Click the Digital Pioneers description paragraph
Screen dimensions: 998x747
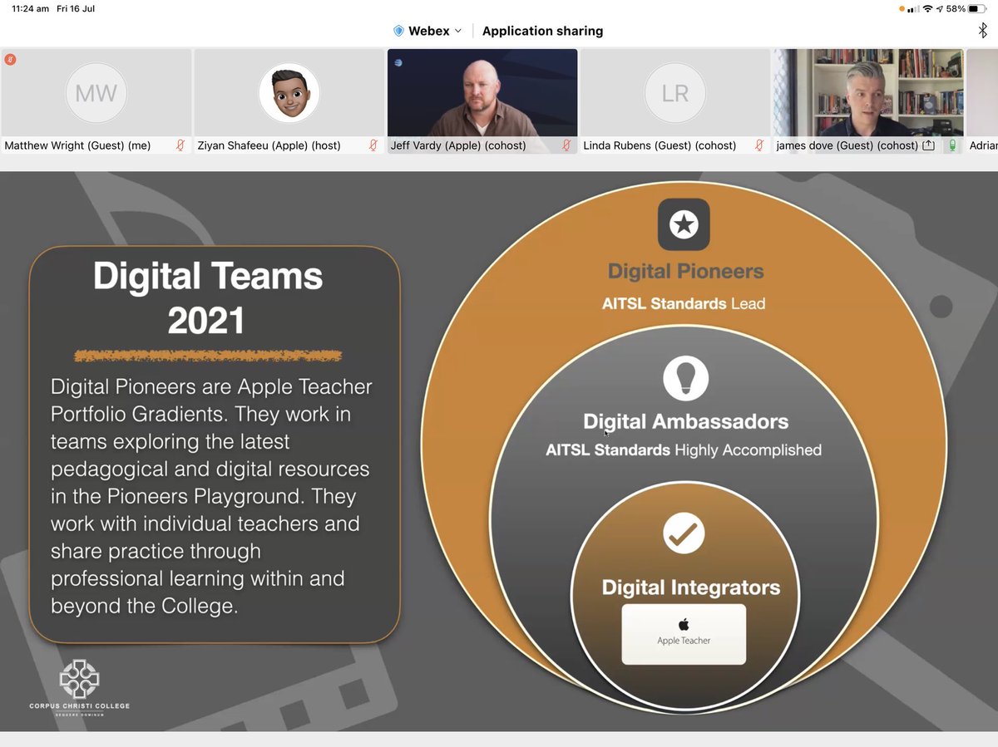pyautogui.click(x=211, y=496)
